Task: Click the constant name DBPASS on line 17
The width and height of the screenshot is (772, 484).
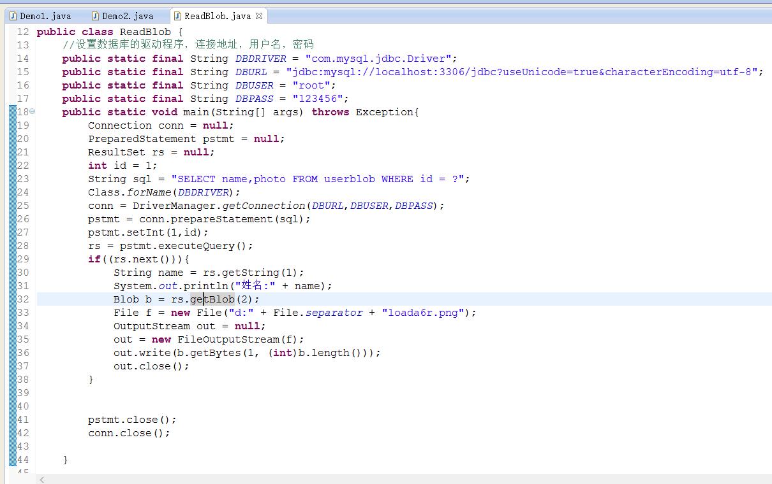Action: coord(255,99)
